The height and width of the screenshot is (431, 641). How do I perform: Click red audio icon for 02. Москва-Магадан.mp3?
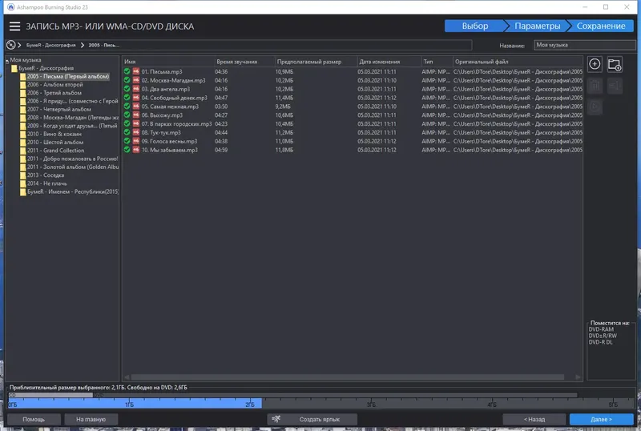pos(136,80)
